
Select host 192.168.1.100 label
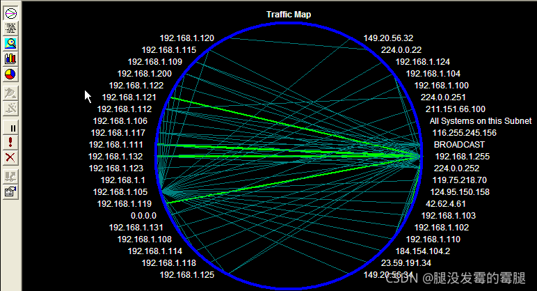coord(442,86)
